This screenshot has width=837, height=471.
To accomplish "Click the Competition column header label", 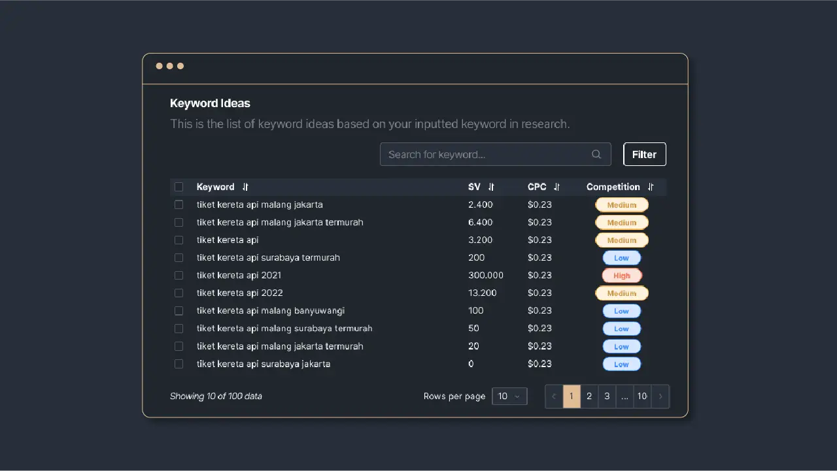I will tap(613, 187).
